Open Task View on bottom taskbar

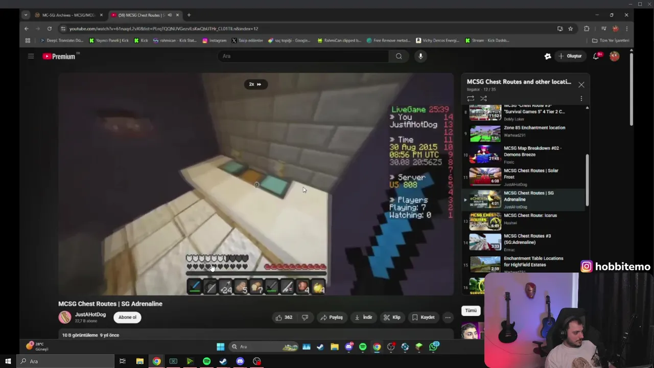point(123,361)
